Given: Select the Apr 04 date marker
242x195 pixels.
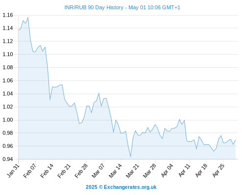Looking at the screenshot, I should 167,171.
